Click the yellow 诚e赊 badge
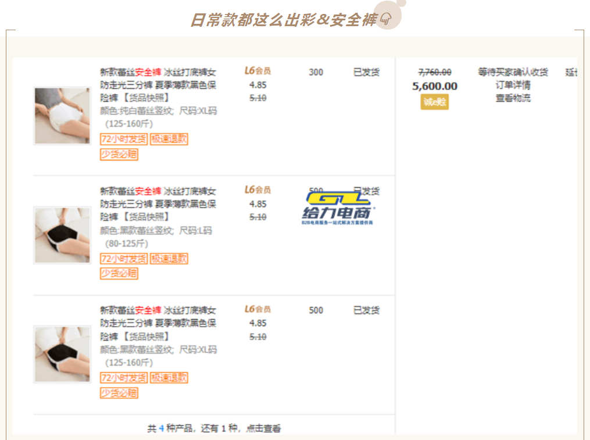 [x=434, y=102]
